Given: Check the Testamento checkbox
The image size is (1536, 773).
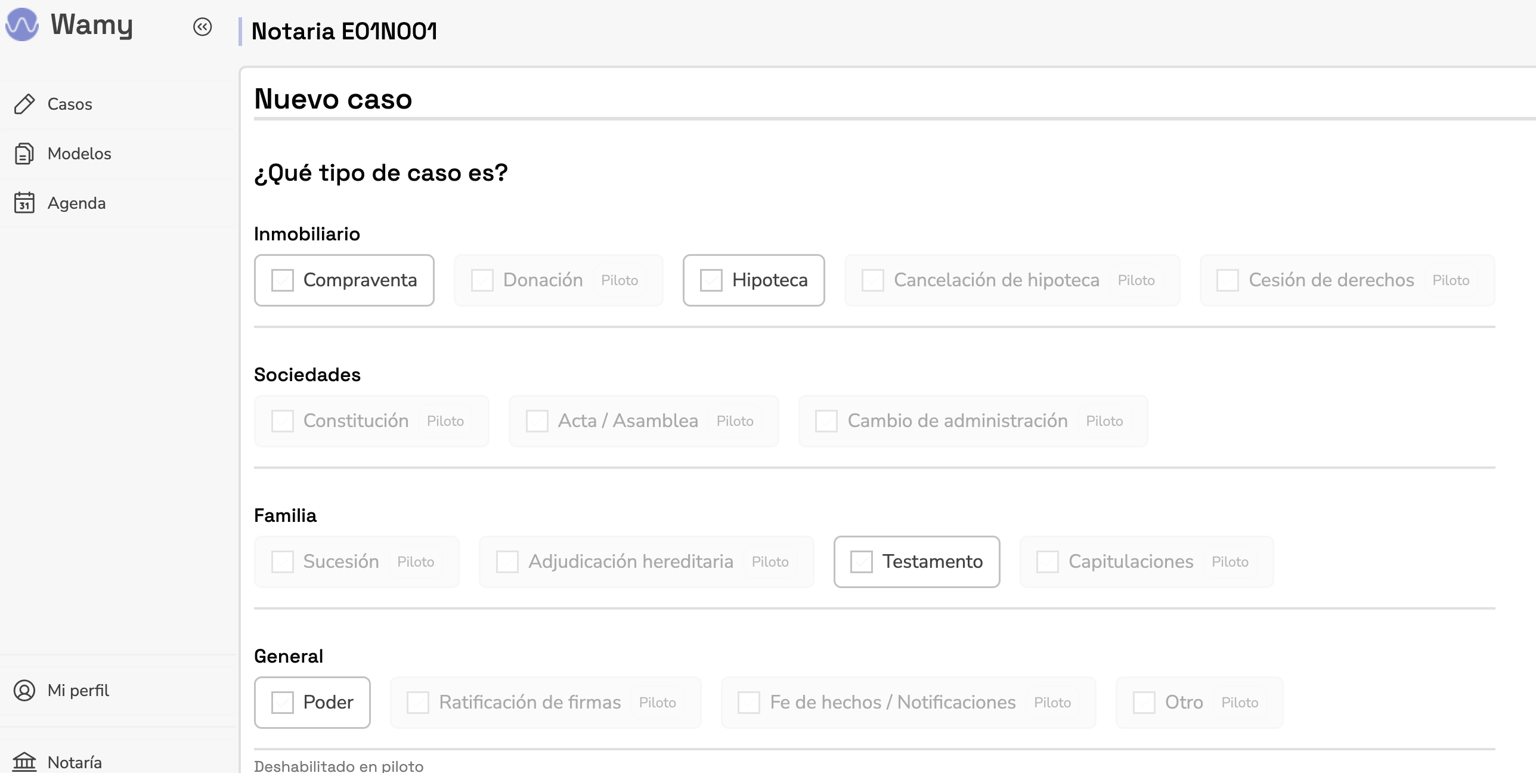Looking at the screenshot, I should 862,561.
